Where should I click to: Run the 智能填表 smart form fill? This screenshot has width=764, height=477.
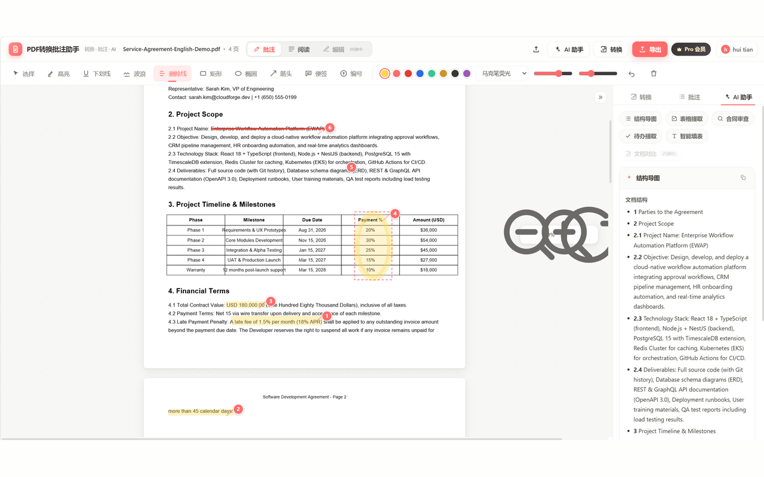pos(687,136)
